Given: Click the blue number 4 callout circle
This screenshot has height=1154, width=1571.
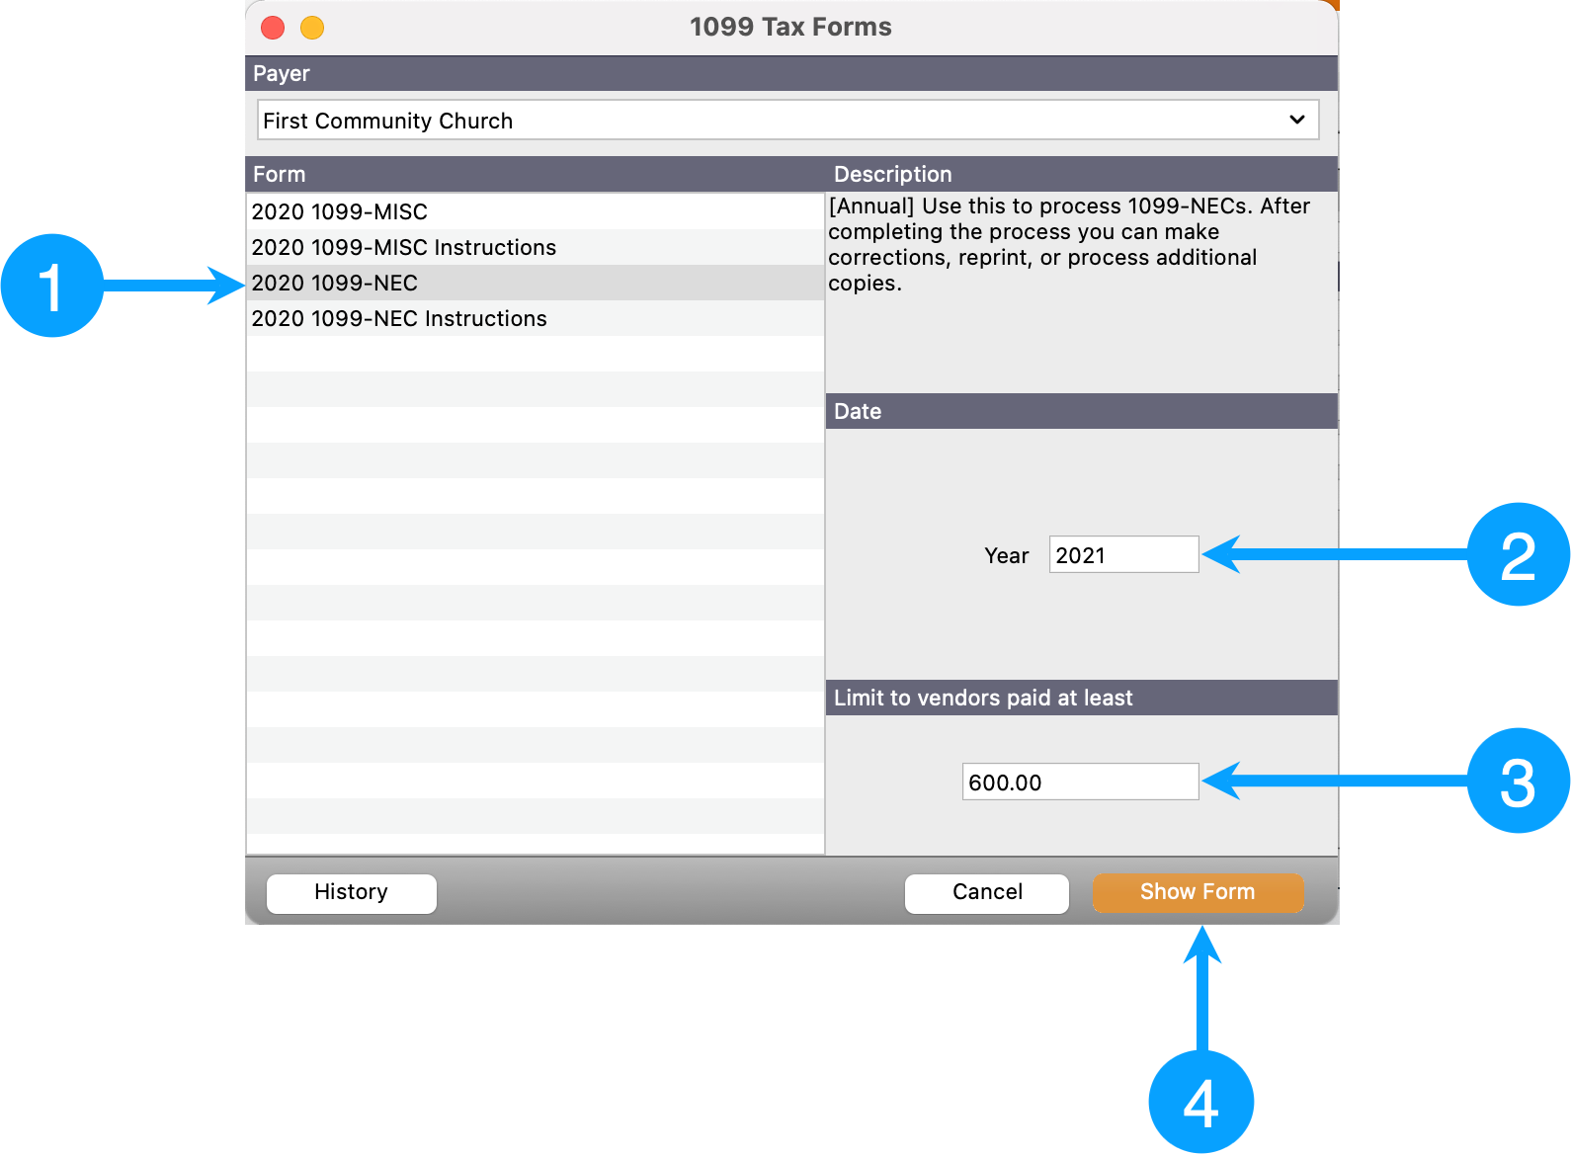Looking at the screenshot, I should 1200,1102.
